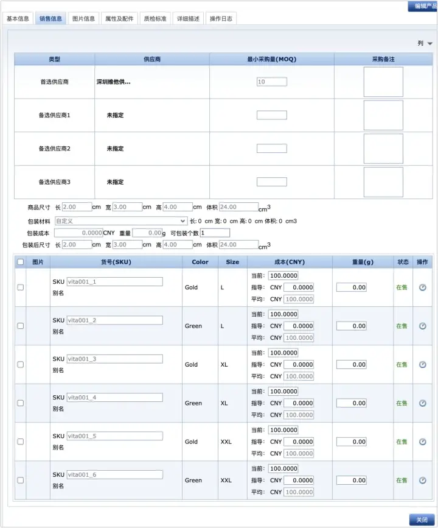Click the 编辑产品 button at top

tap(422, 6)
